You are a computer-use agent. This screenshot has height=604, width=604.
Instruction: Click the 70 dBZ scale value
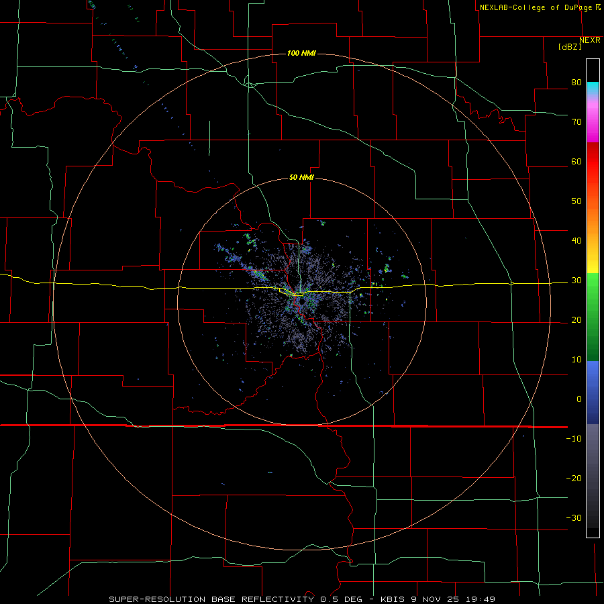tap(576, 121)
